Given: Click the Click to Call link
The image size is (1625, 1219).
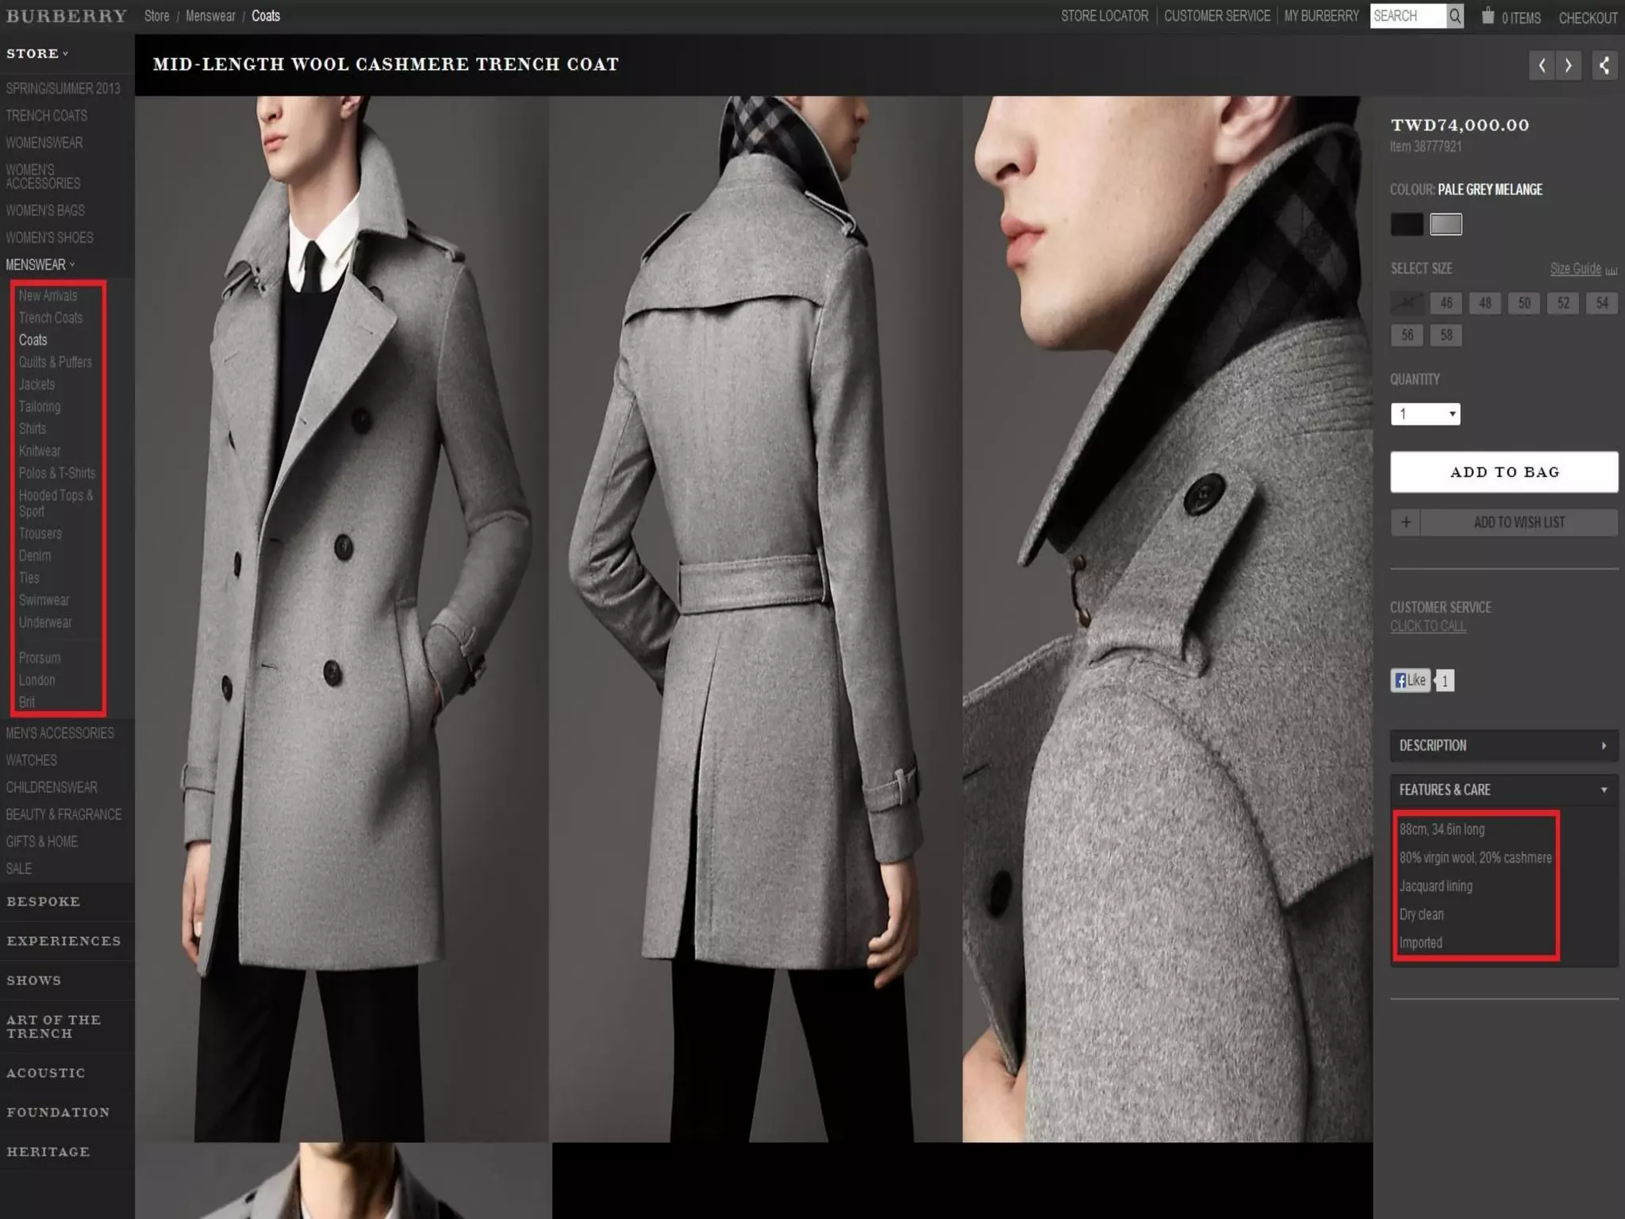Looking at the screenshot, I should 1427,626.
